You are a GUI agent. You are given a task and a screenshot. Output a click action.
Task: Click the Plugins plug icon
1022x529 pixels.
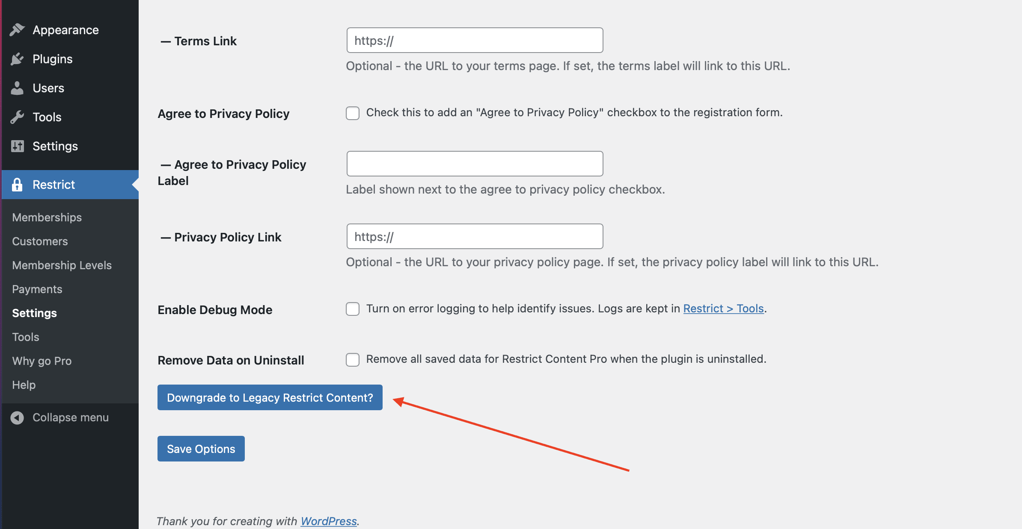pyautogui.click(x=17, y=59)
